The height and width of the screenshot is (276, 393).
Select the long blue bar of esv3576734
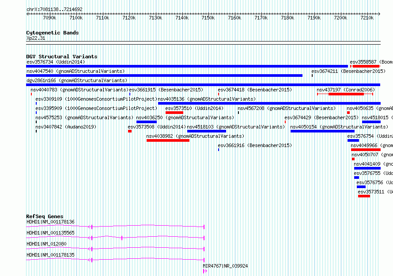pyautogui.click(x=187, y=66)
